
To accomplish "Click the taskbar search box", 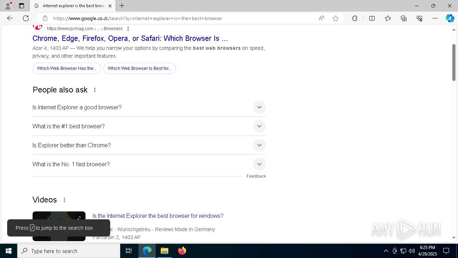I will coord(69,251).
